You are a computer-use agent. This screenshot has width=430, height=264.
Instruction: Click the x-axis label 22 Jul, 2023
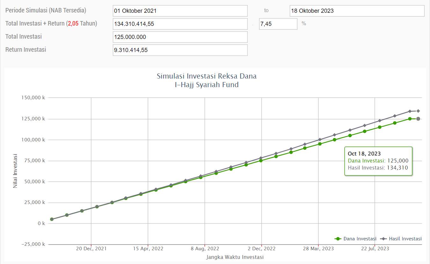coord(375,249)
